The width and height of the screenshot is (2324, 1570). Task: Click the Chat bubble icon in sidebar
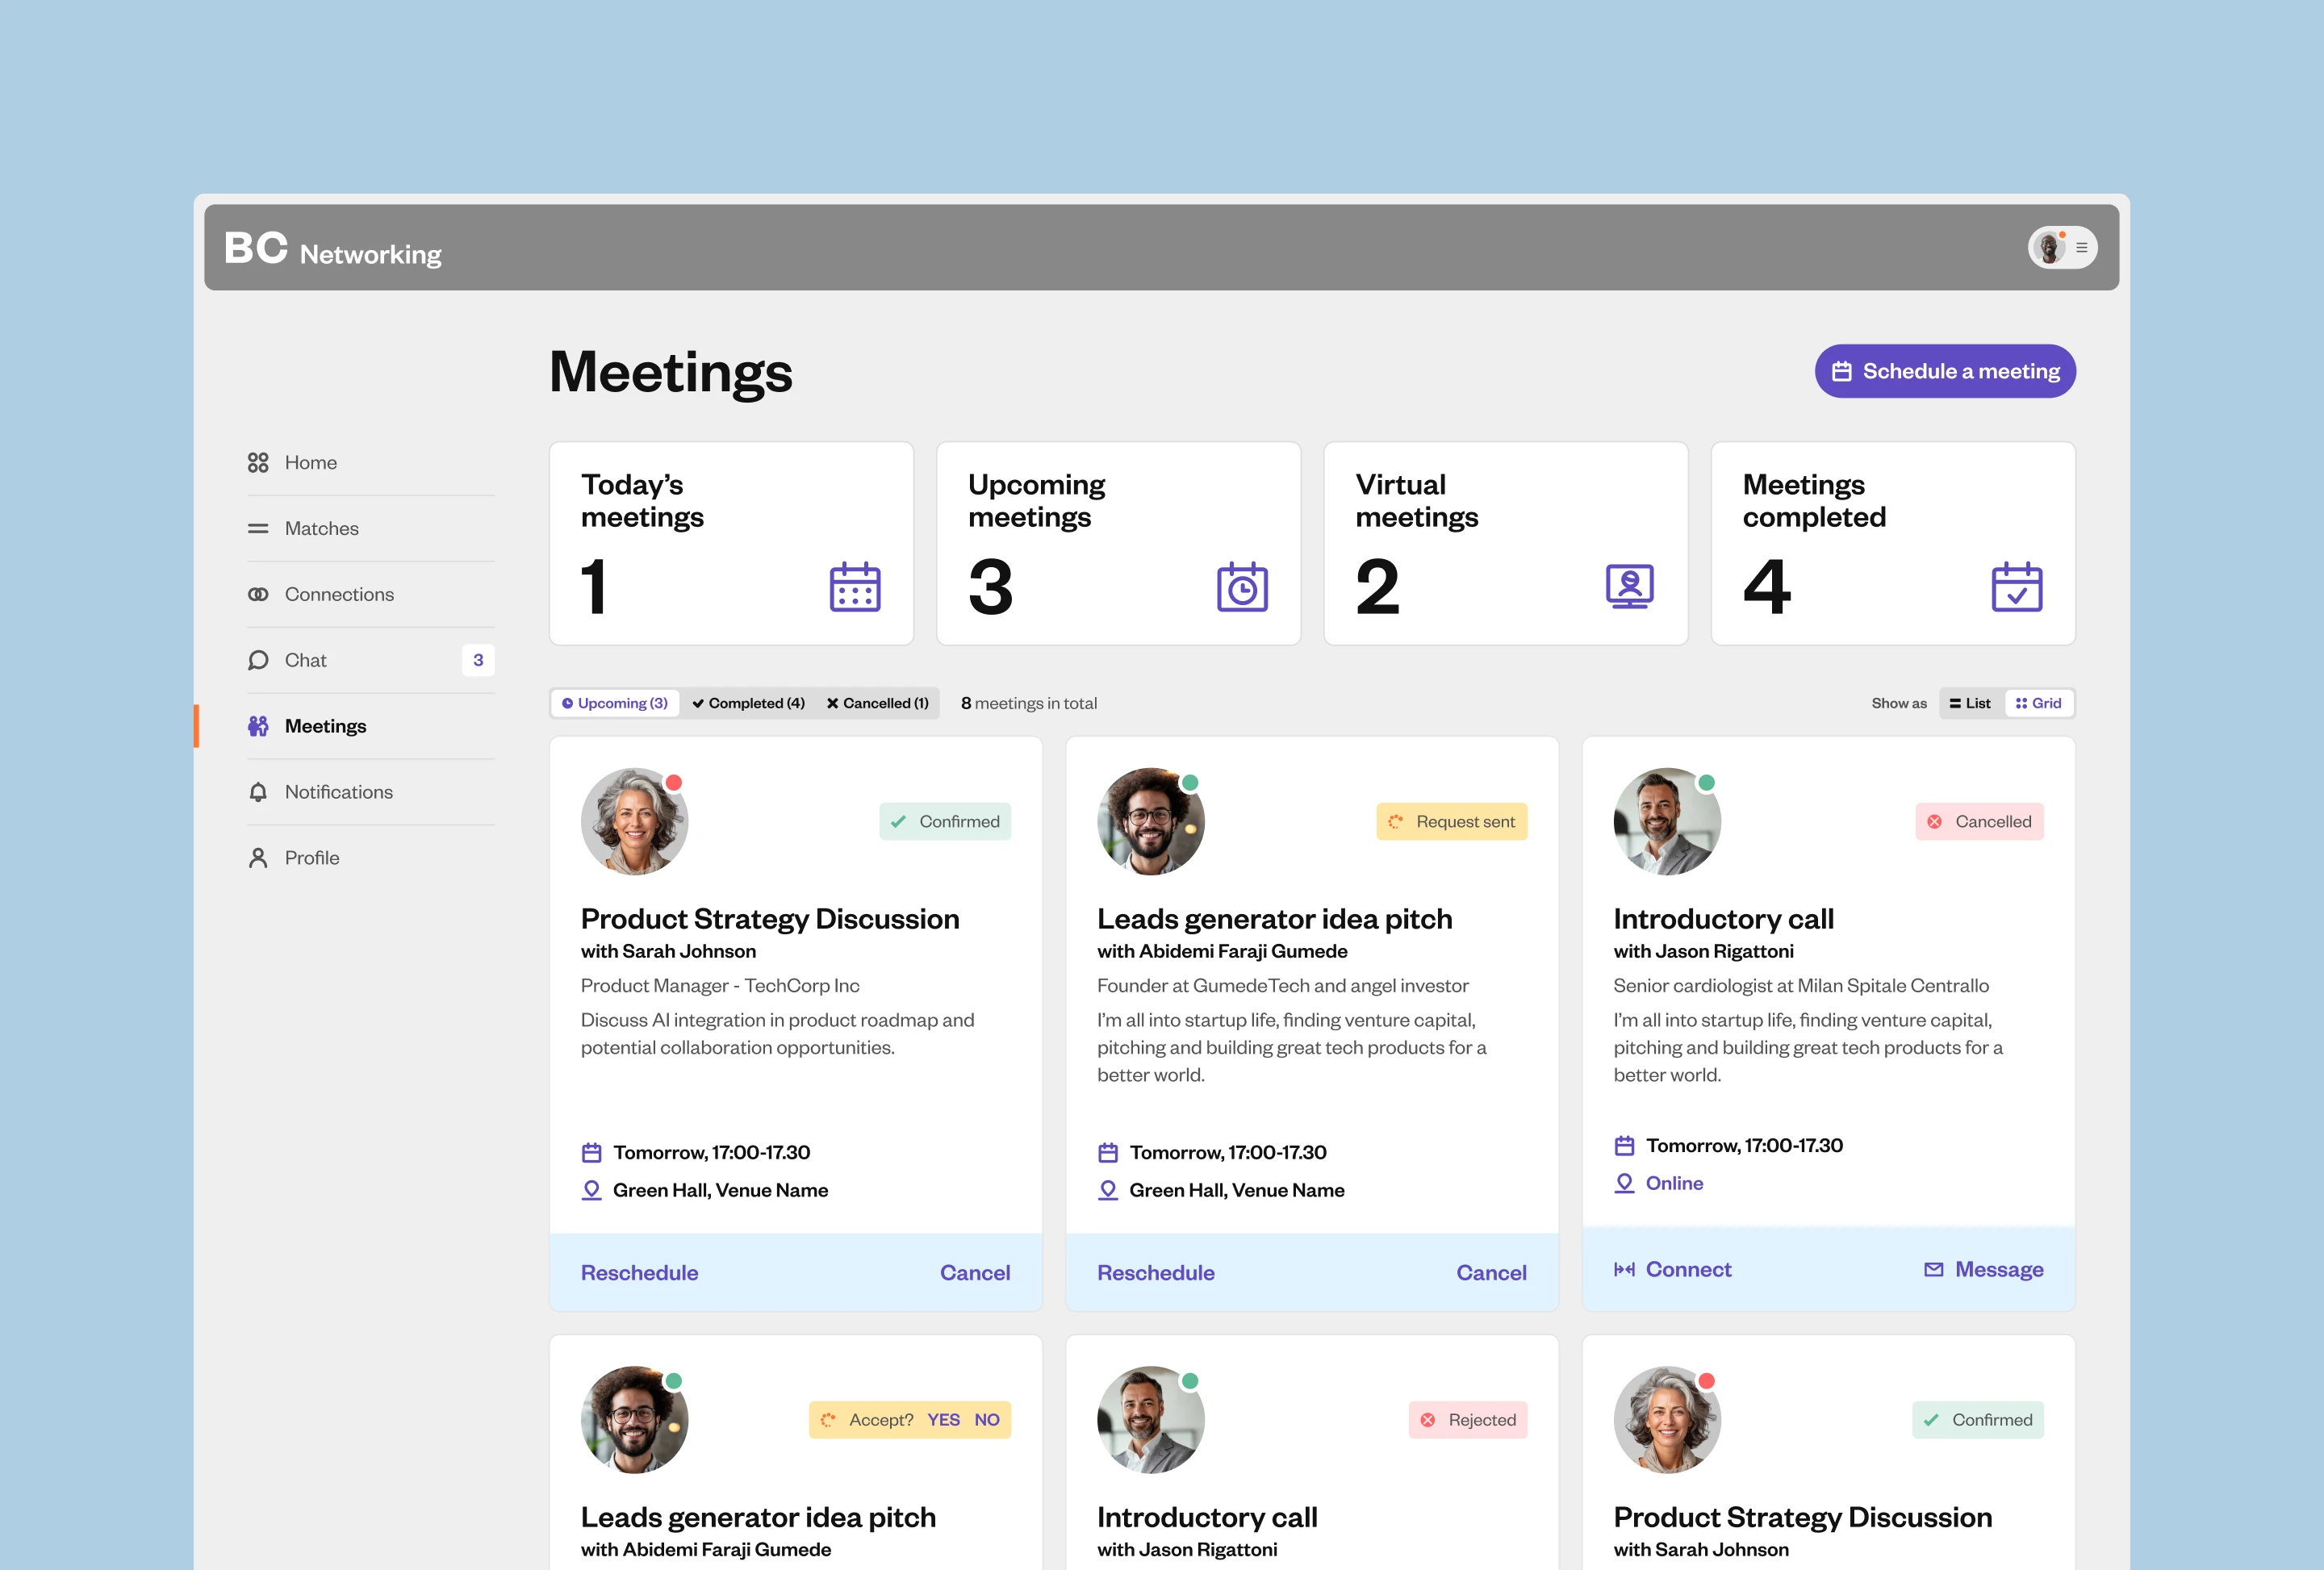tap(258, 660)
